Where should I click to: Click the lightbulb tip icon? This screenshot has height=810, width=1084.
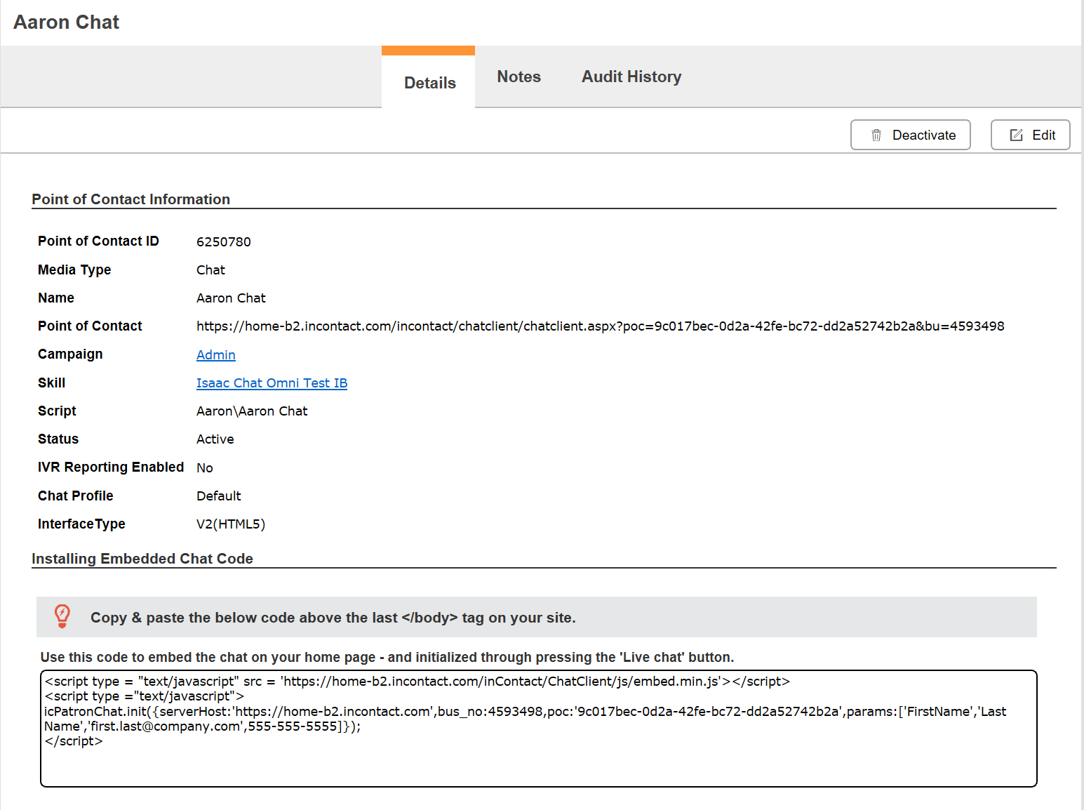click(x=62, y=616)
